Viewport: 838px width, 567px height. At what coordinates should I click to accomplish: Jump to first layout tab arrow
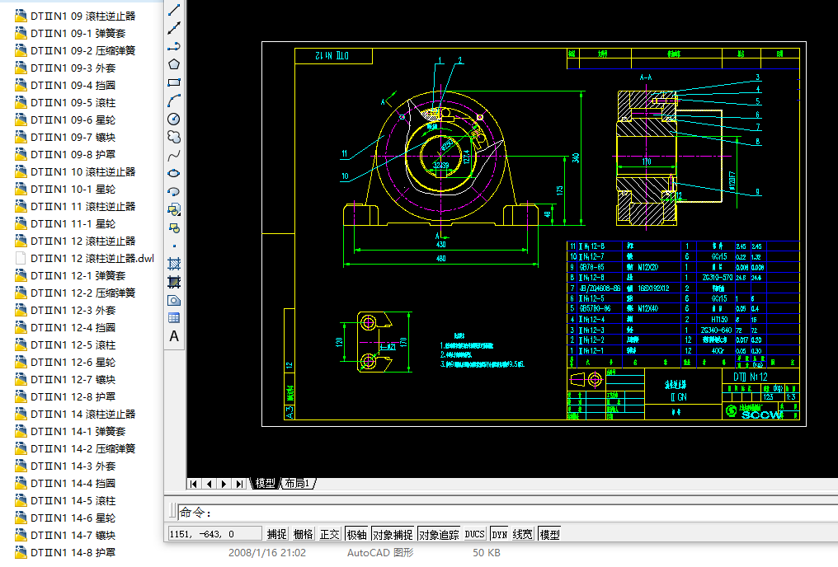pyautogui.click(x=194, y=484)
